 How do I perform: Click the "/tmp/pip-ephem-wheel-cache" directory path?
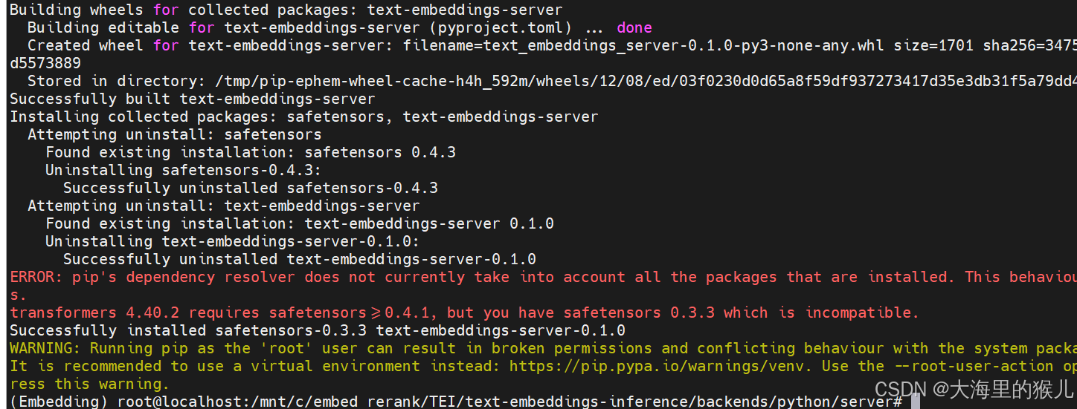point(298,81)
